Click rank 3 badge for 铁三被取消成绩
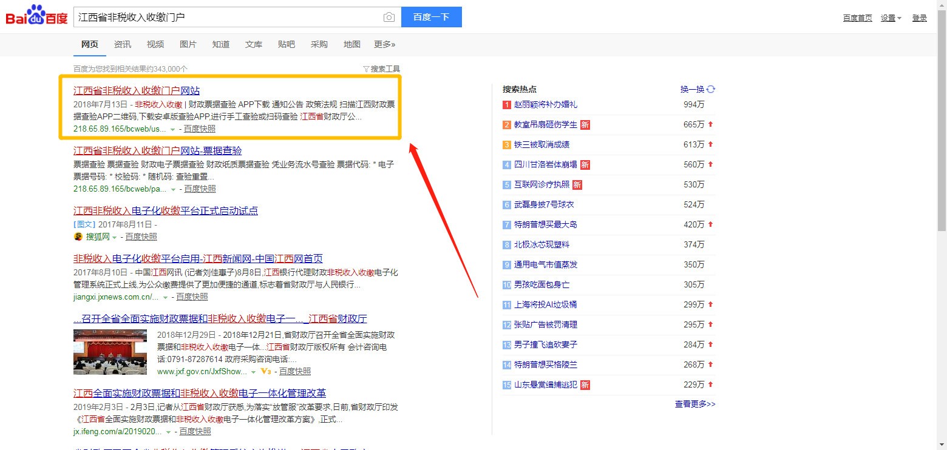 (507, 145)
